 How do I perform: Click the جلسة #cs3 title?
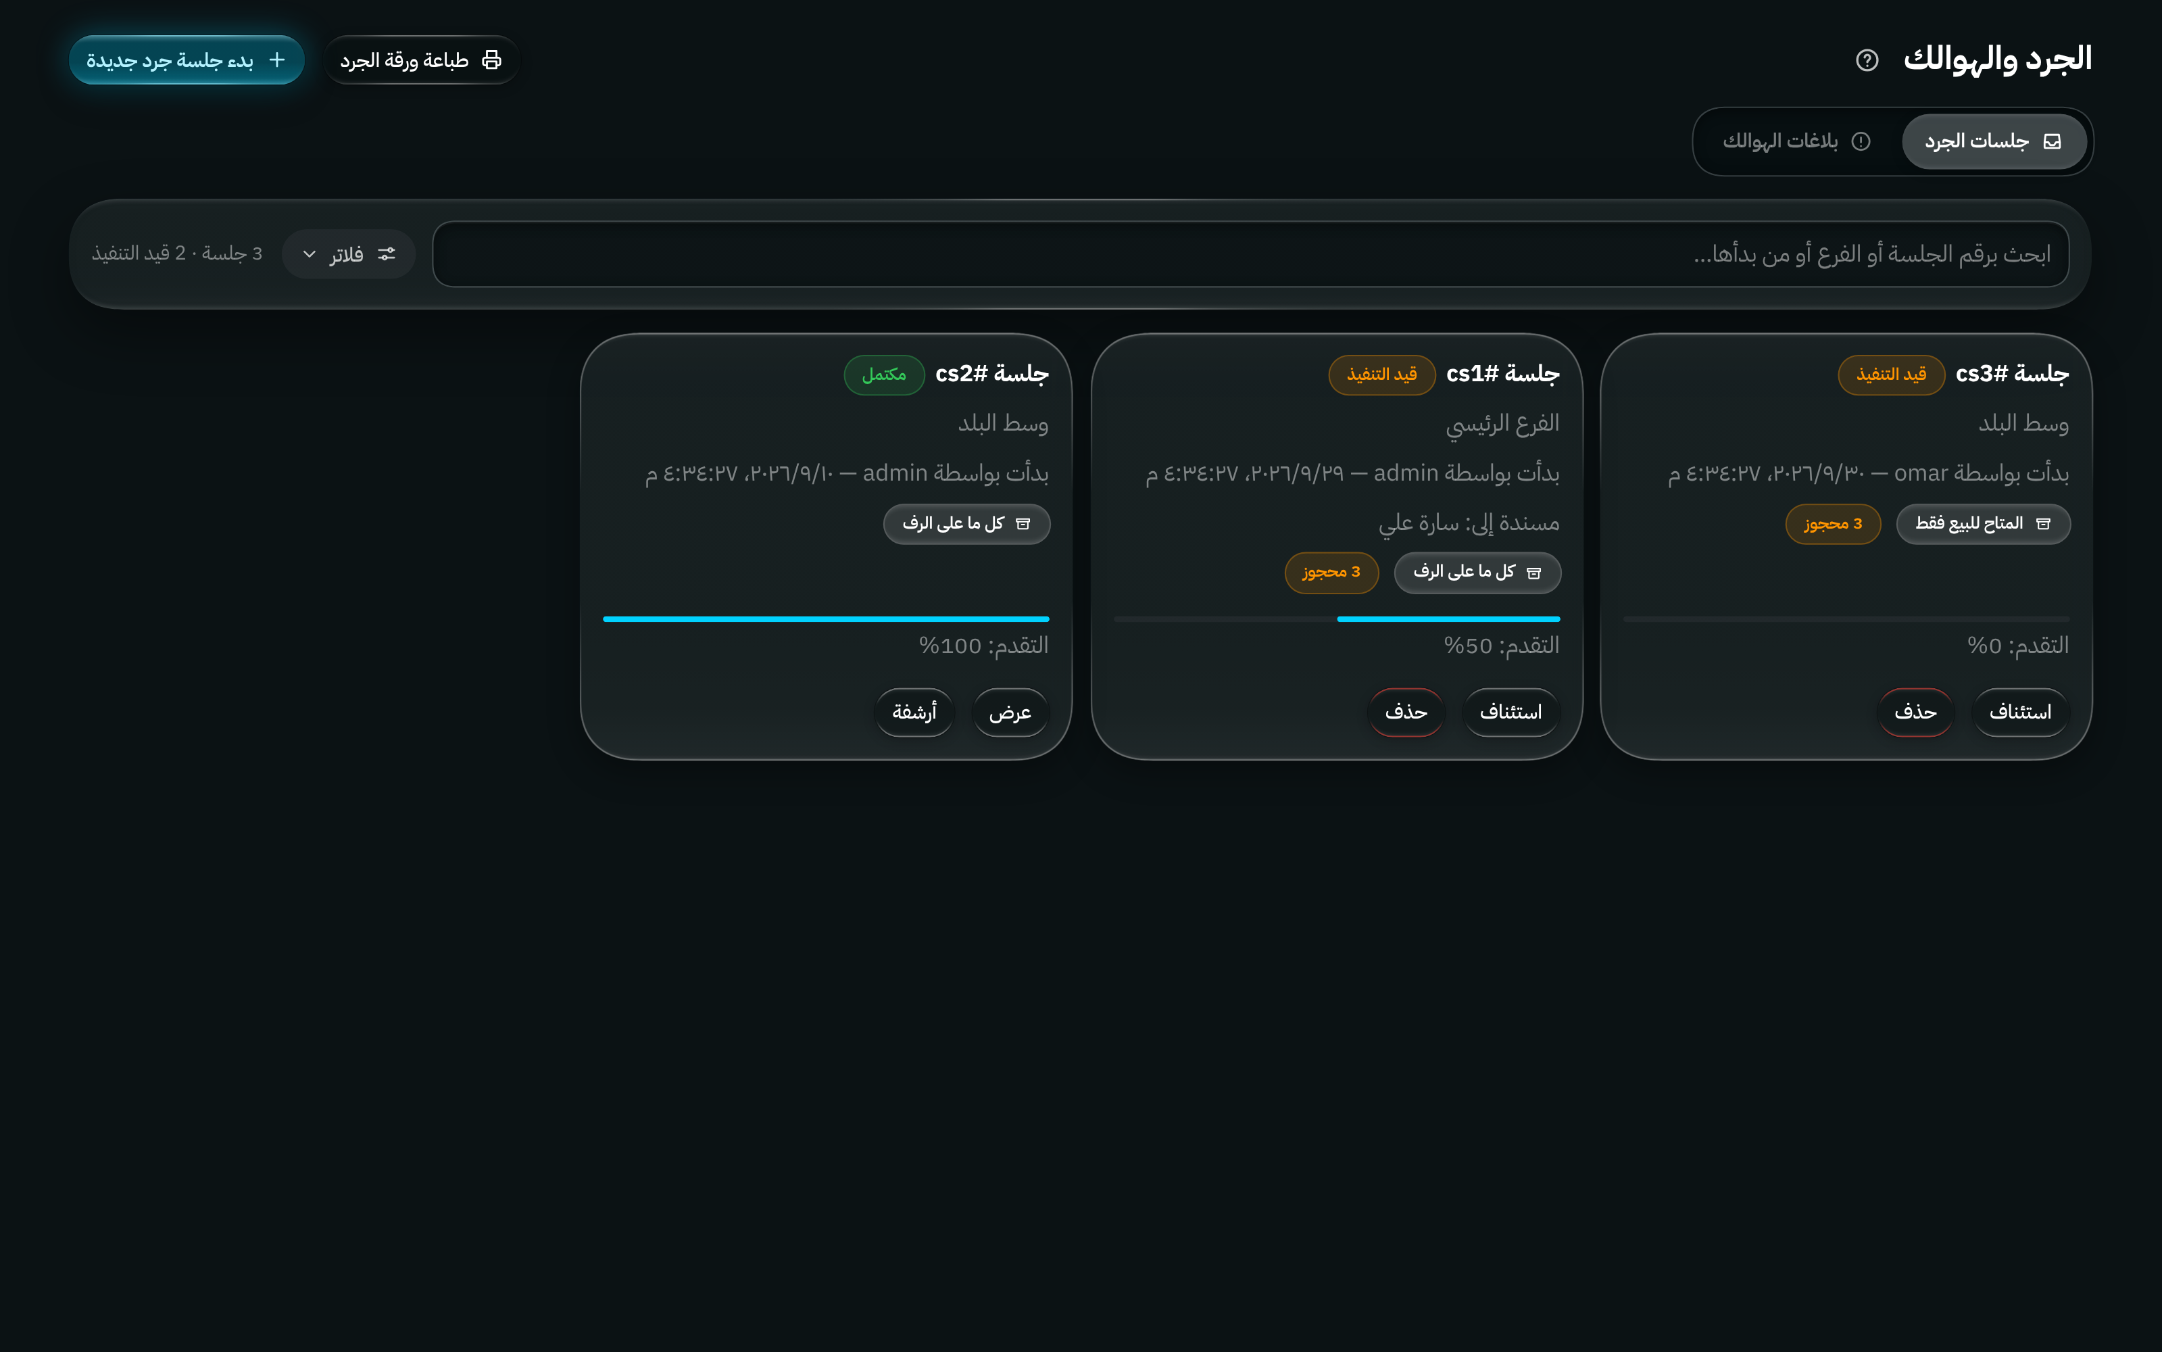coord(2012,374)
